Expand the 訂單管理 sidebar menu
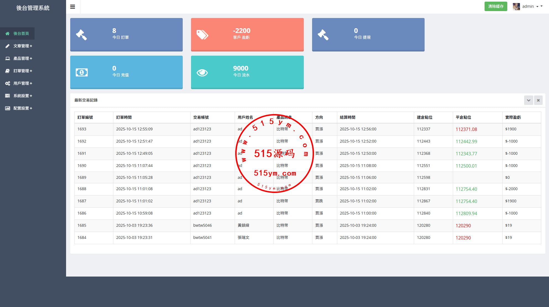This screenshot has height=307, width=549. coord(23,71)
